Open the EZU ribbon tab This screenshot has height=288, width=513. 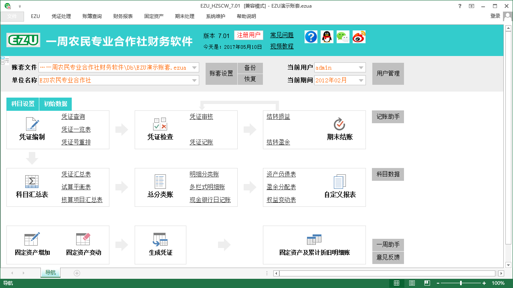point(35,16)
